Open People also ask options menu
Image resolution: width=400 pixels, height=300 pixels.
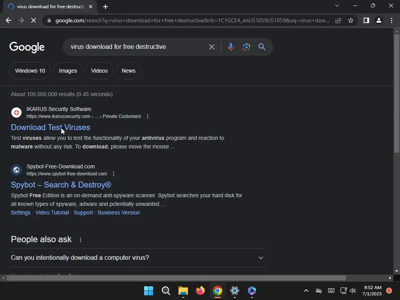pos(80,240)
